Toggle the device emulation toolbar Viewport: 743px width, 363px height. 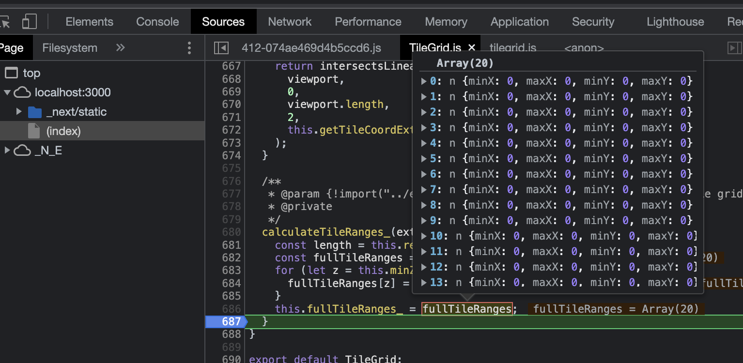tap(29, 21)
